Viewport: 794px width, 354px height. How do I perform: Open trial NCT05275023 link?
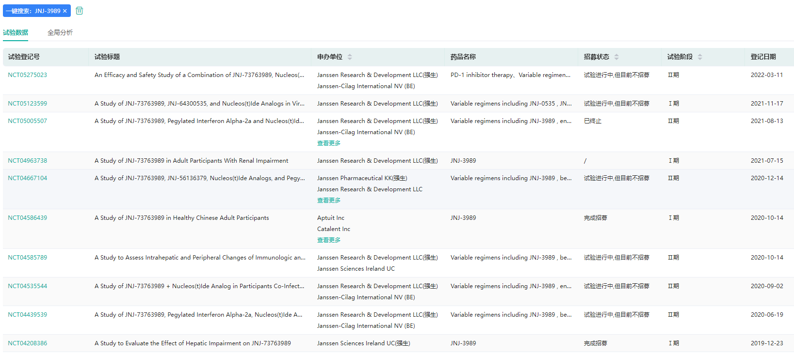click(28, 75)
